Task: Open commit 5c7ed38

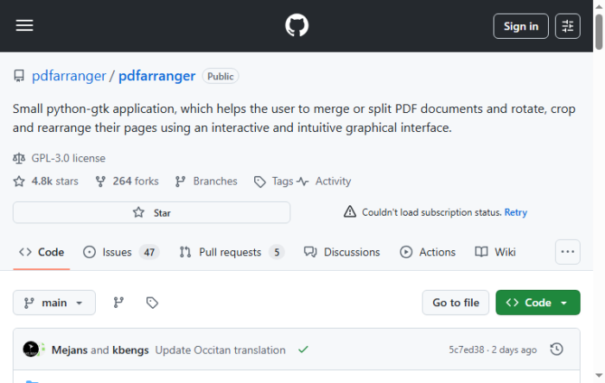Action: click(x=466, y=349)
